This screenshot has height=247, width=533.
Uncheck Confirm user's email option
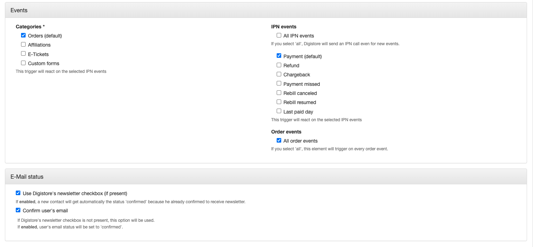click(18, 210)
